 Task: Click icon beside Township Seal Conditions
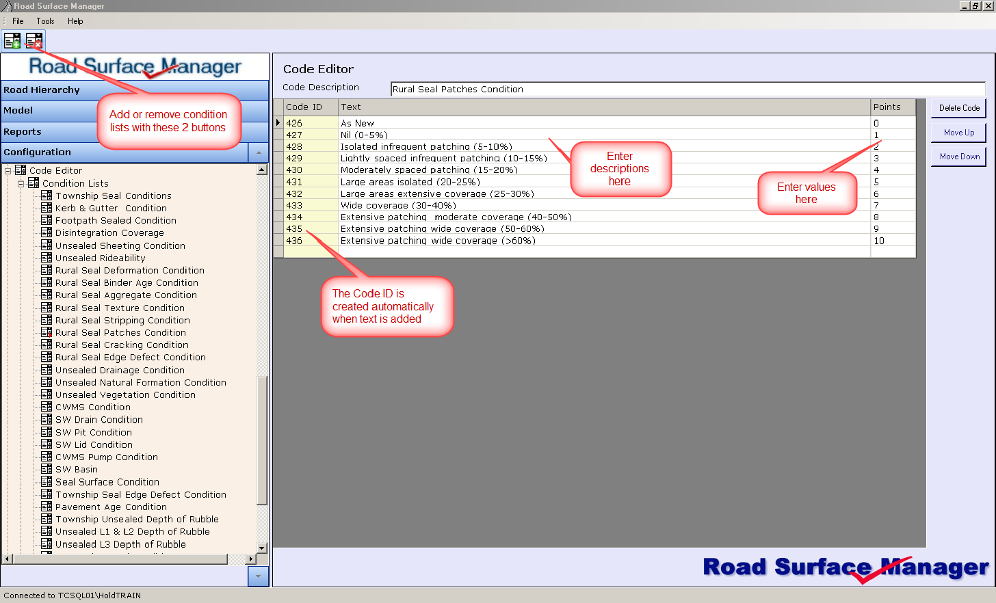point(47,196)
